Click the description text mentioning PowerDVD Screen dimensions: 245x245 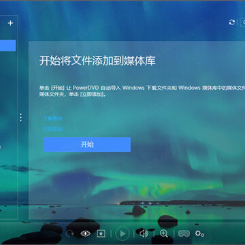click(142, 91)
